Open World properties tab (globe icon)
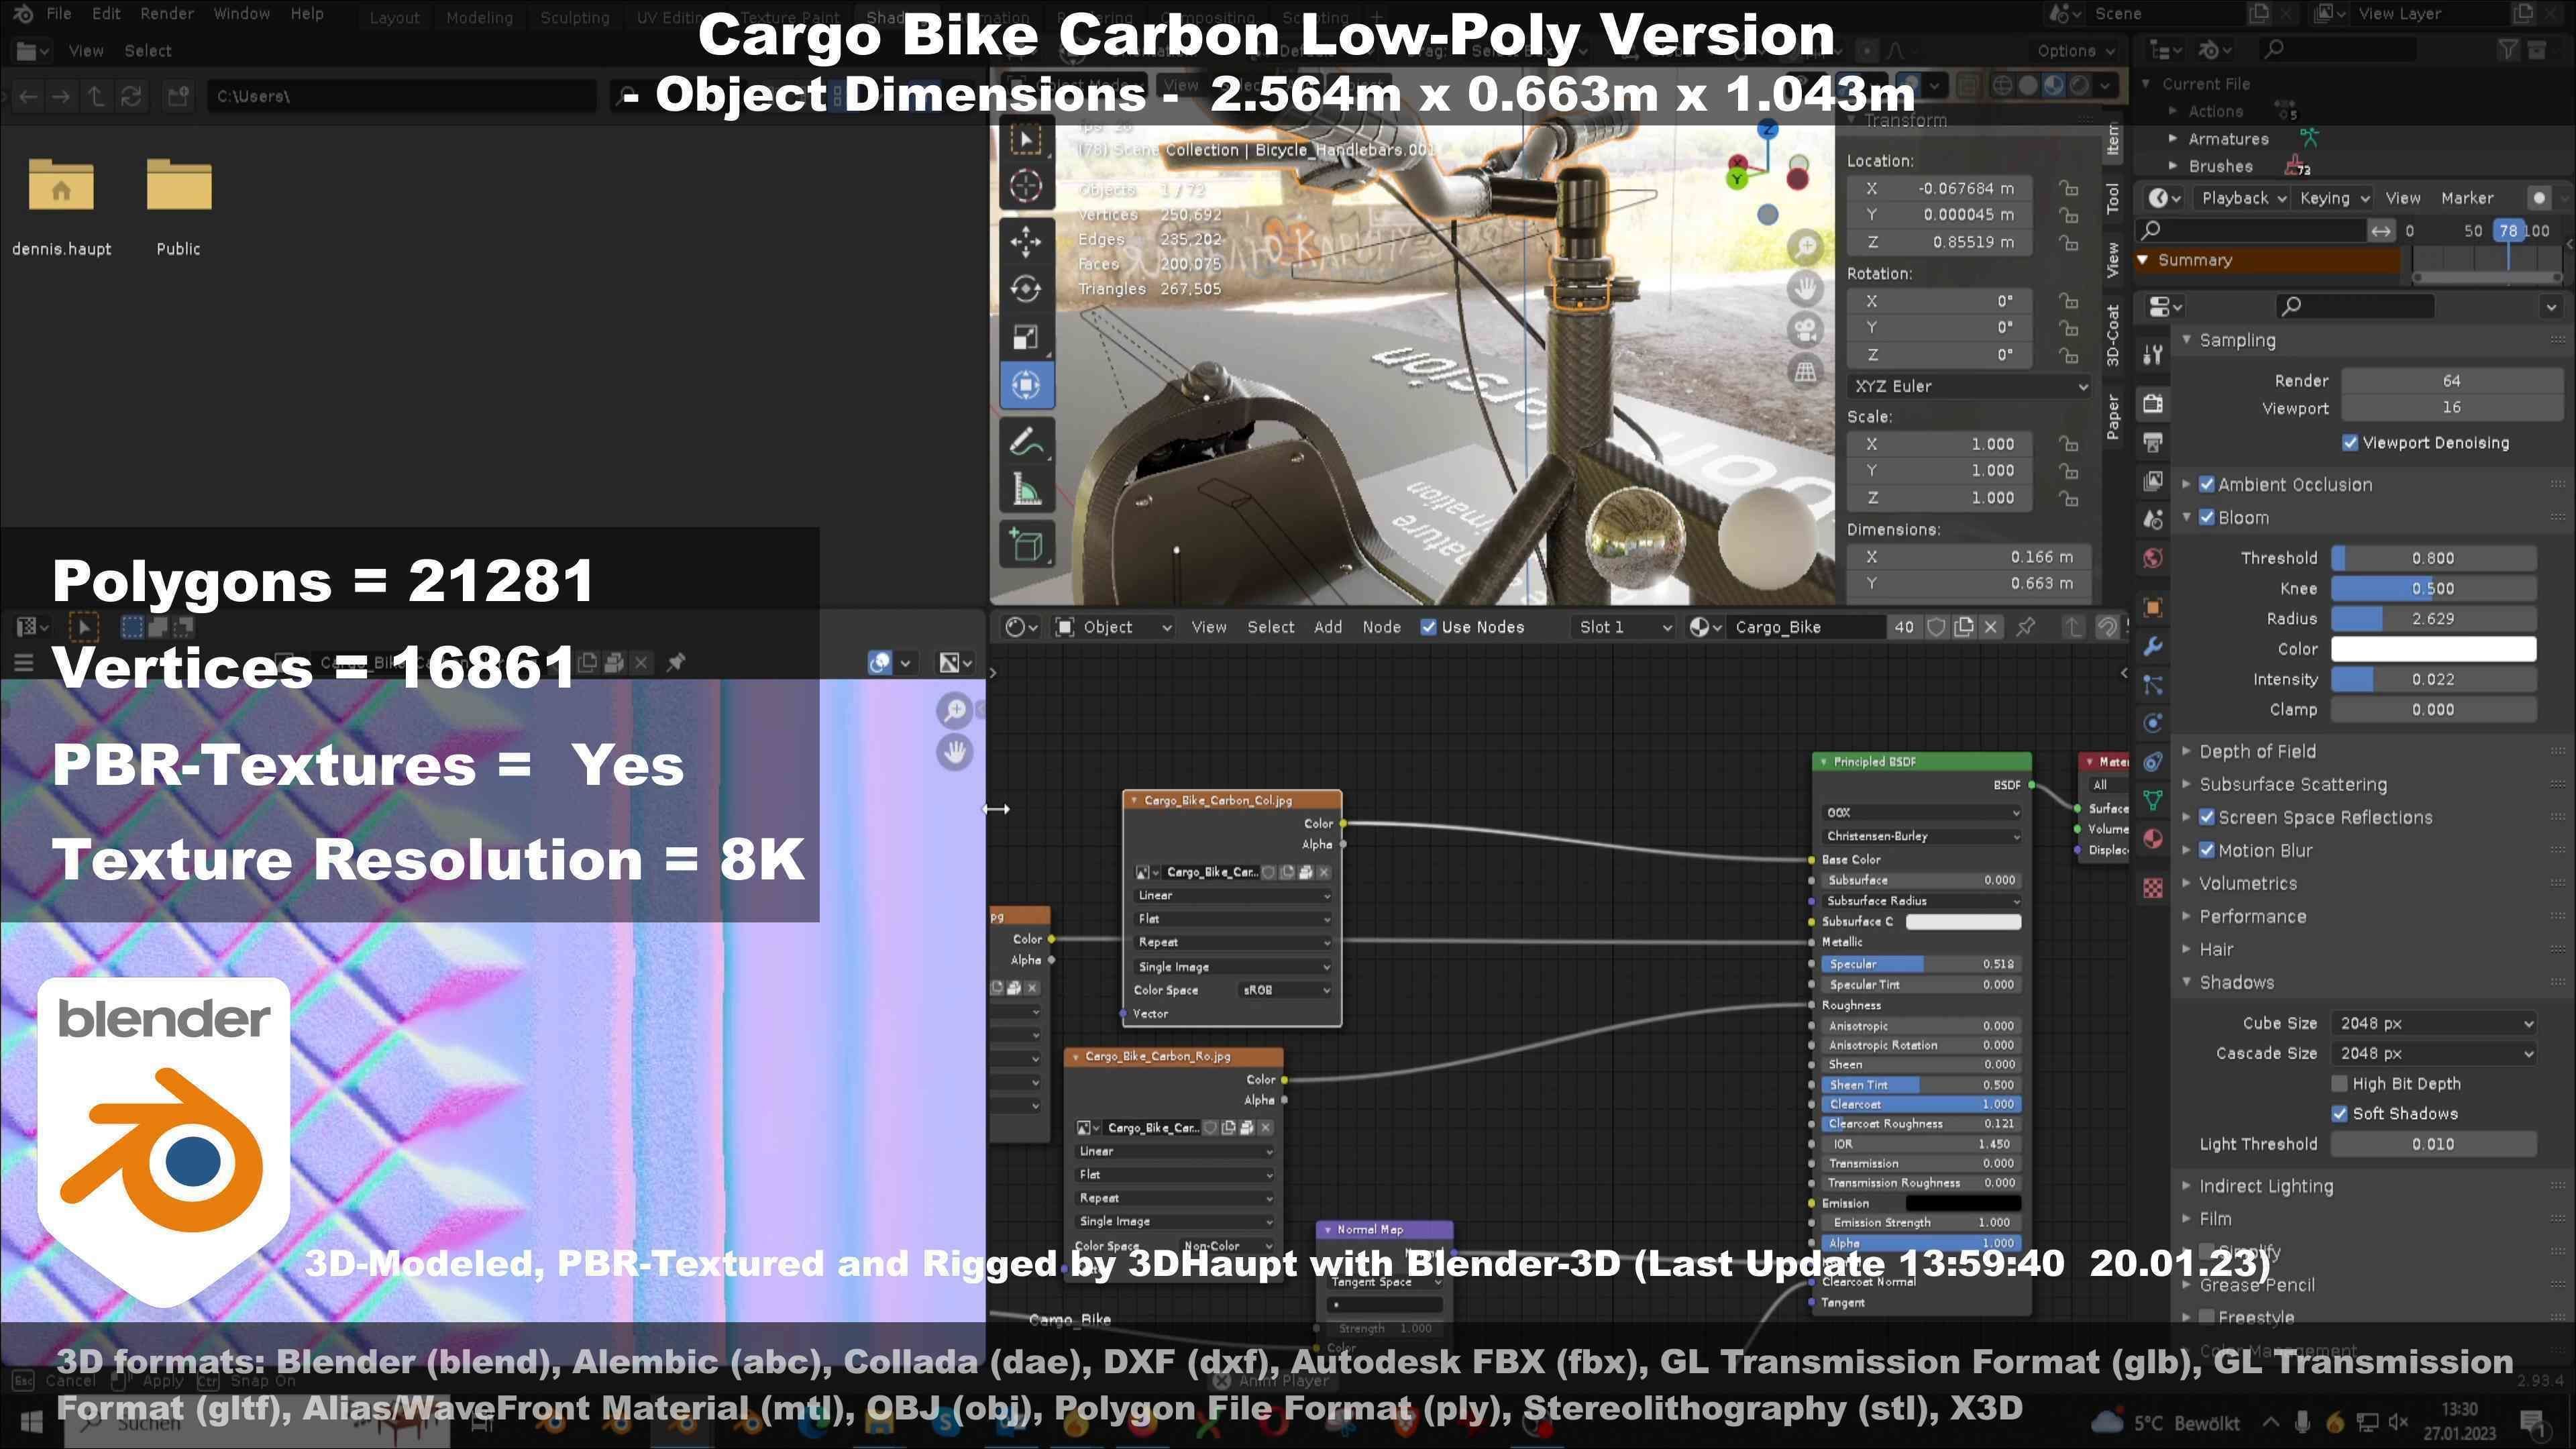This screenshot has height=1449, width=2576. [2153, 558]
